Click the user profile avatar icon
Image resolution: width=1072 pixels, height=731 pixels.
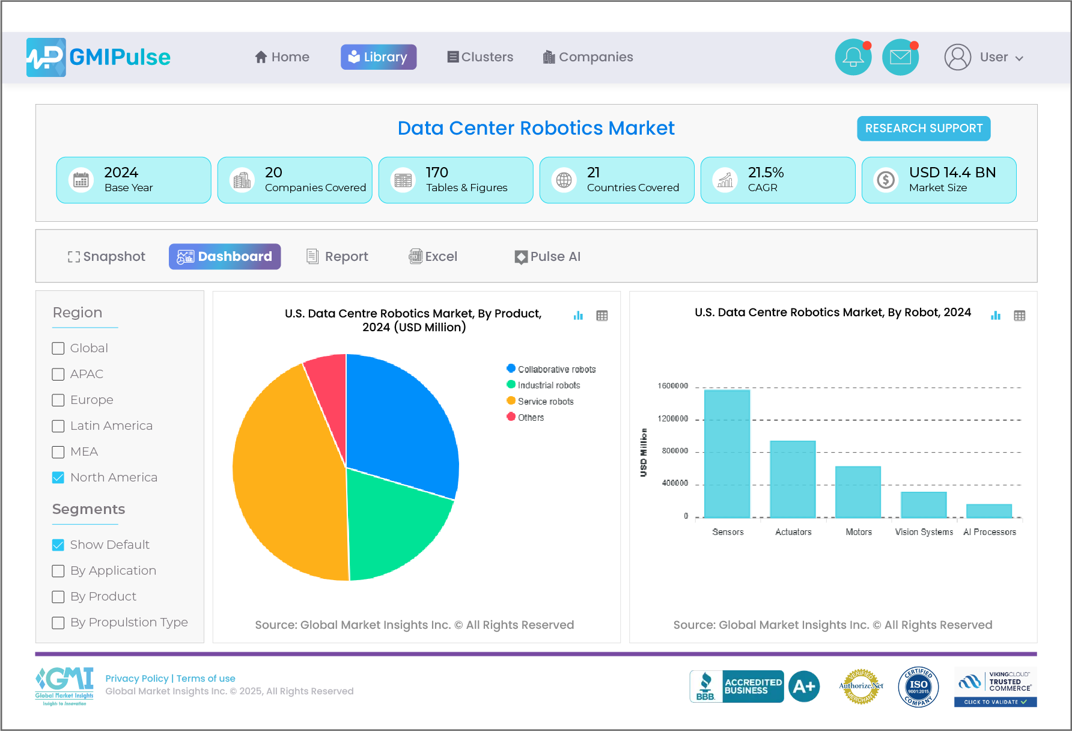pyautogui.click(x=957, y=57)
